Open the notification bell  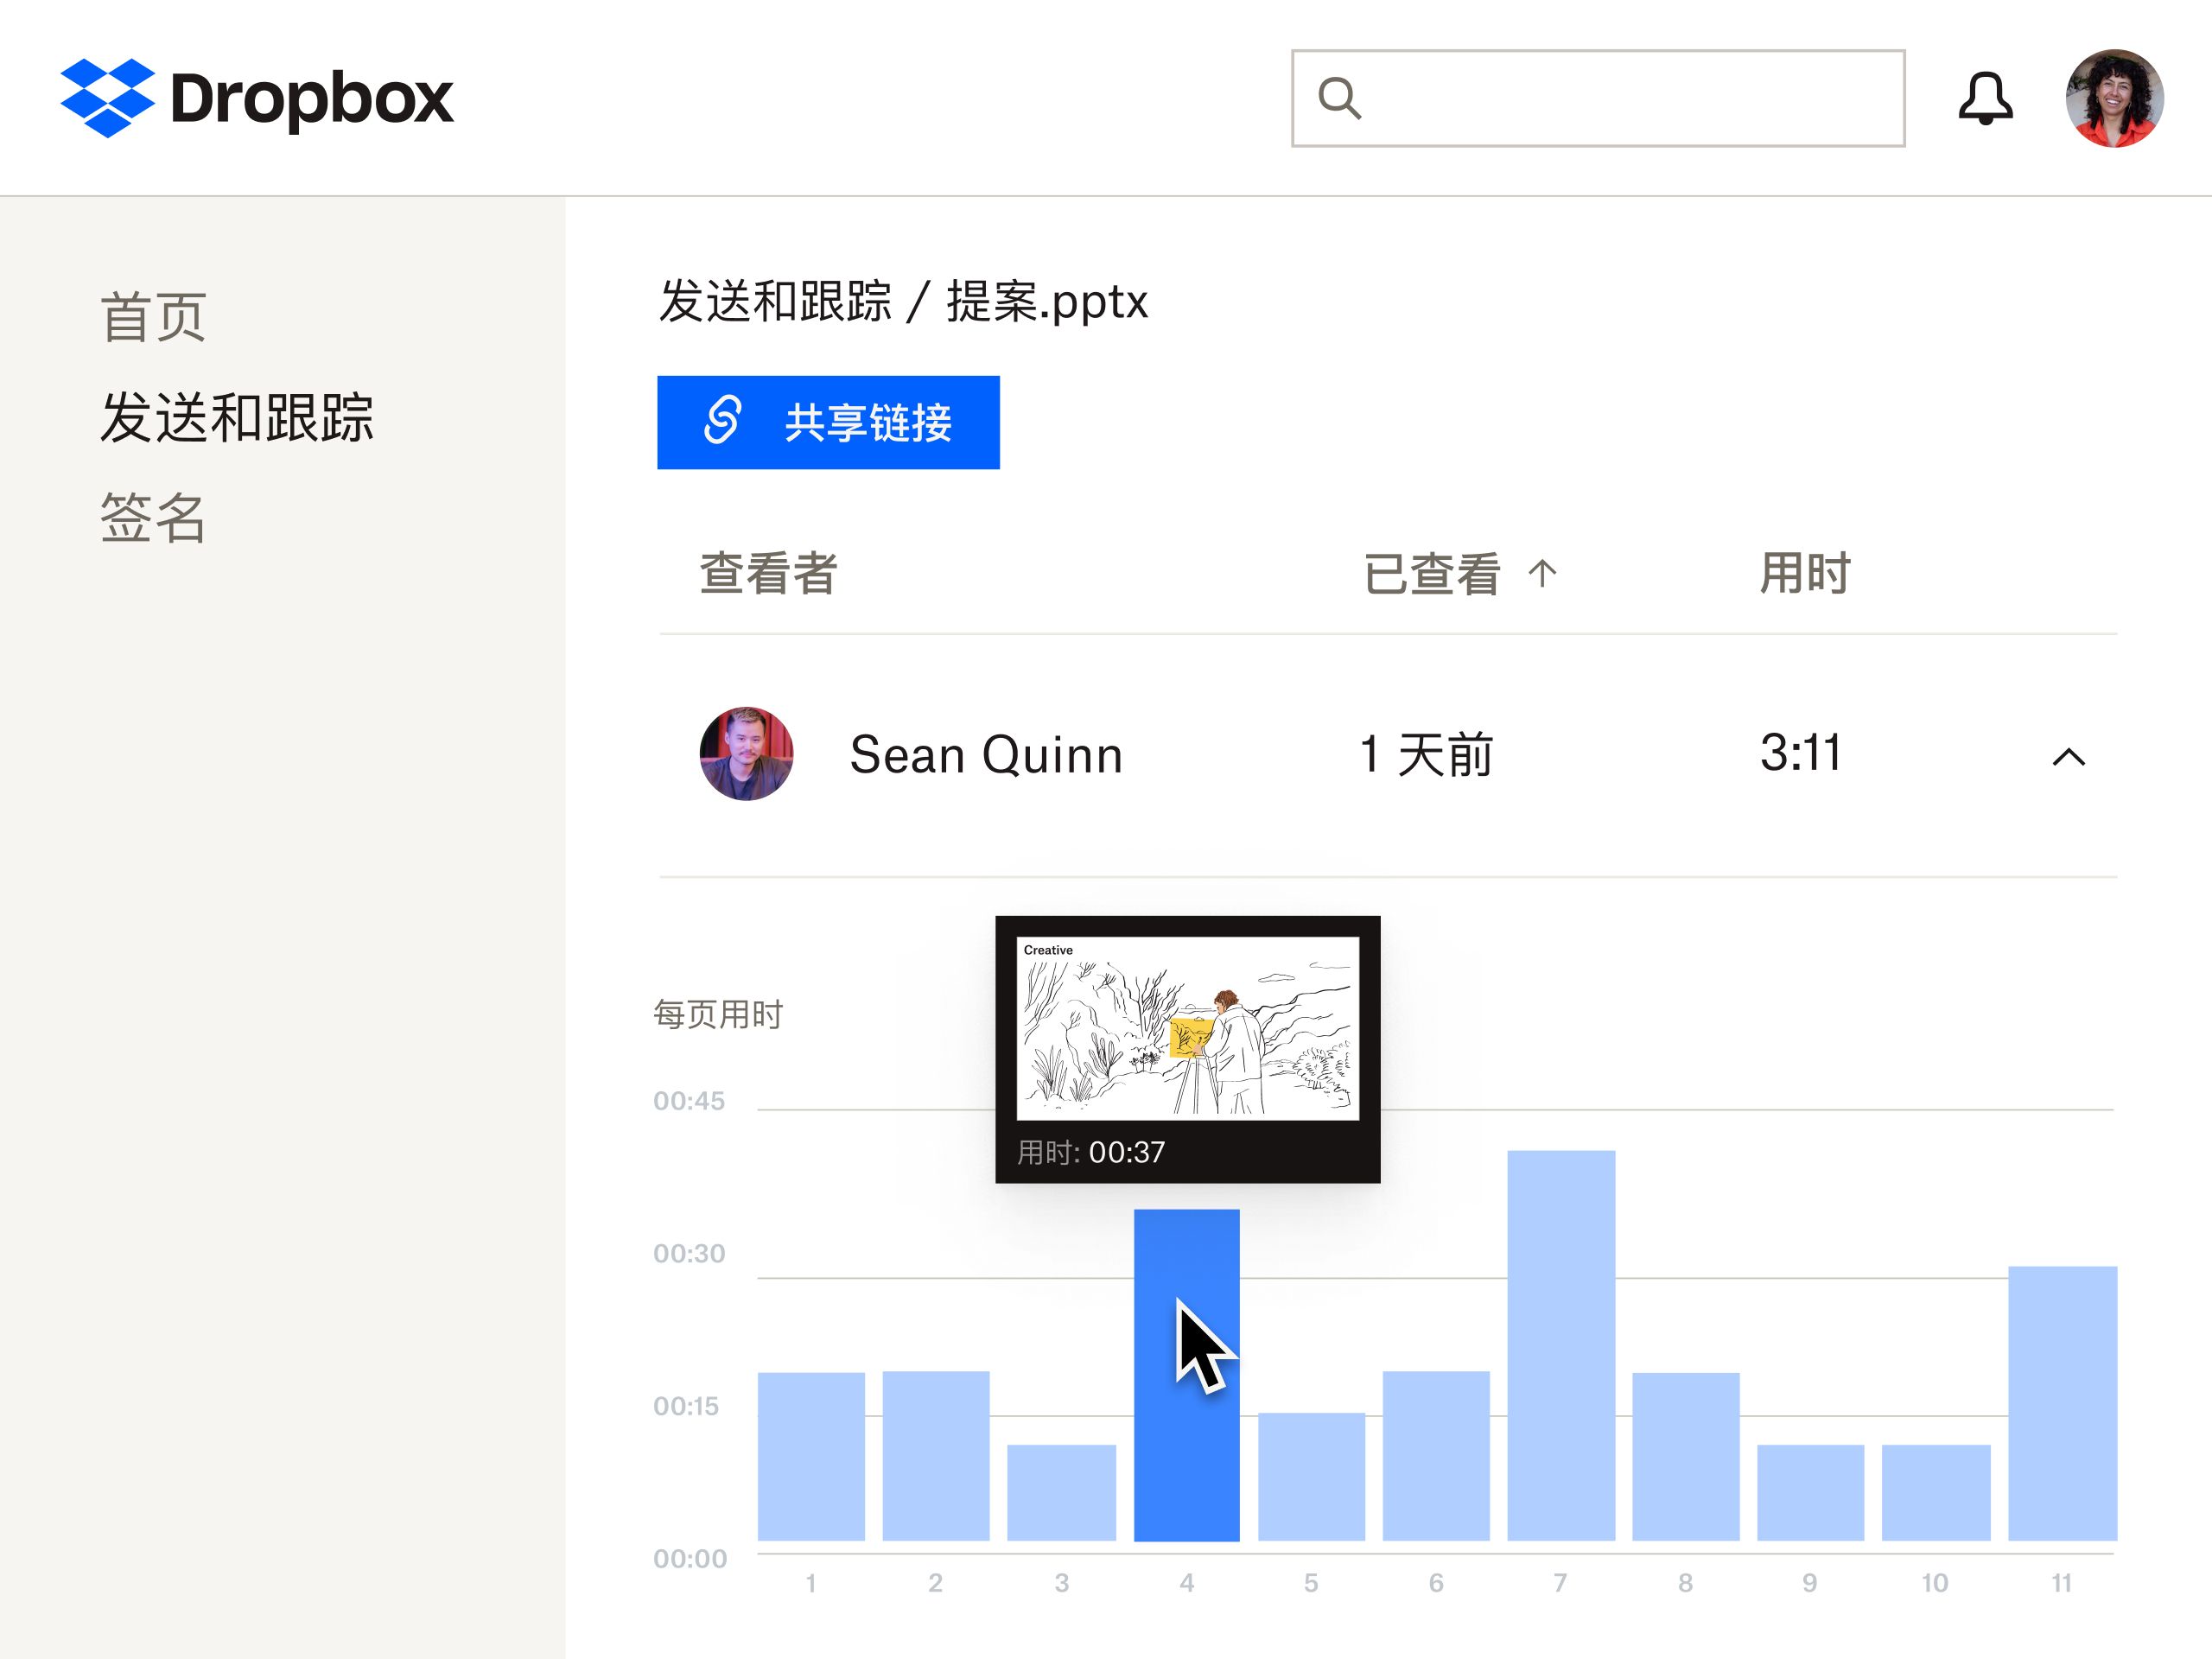(1988, 97)
